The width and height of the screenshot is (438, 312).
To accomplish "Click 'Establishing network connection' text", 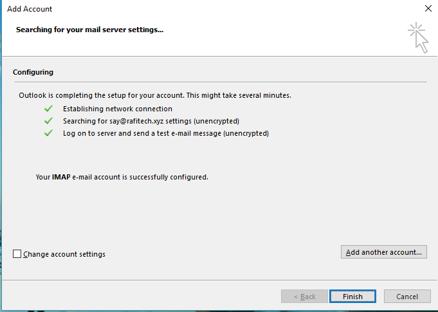I will point(118,109).
